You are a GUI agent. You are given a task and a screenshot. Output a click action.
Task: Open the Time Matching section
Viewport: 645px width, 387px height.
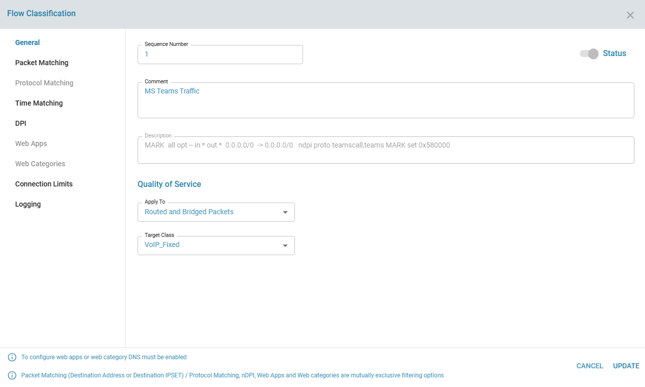coord(39,103)
